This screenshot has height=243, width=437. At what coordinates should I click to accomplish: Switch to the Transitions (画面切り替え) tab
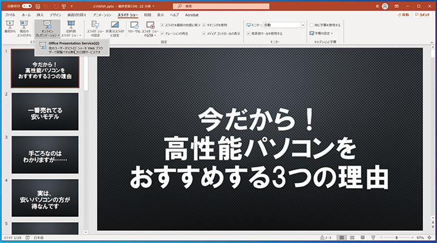pos(77,15)
